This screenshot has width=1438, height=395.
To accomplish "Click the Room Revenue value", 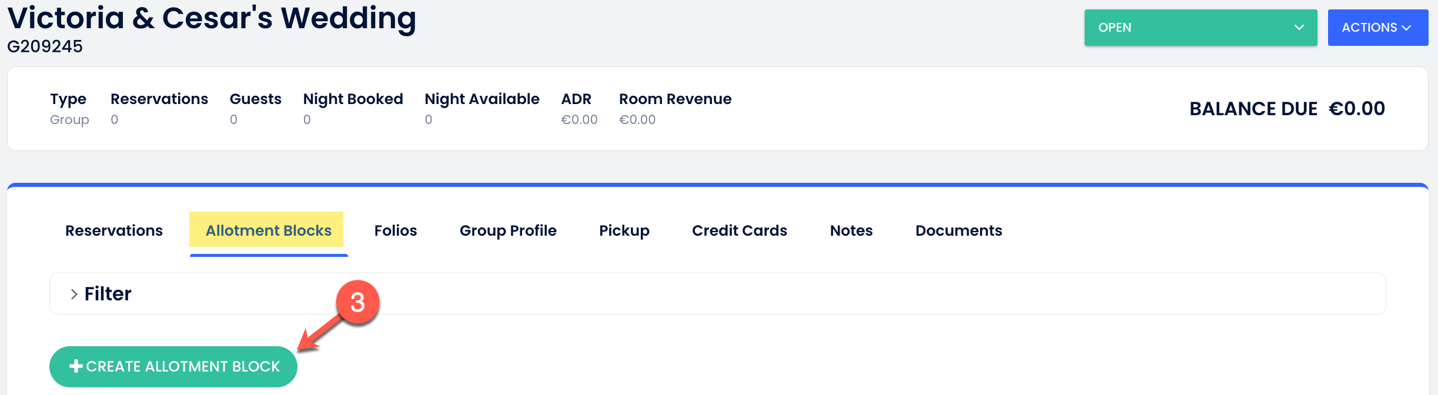I will click(637, 120).
